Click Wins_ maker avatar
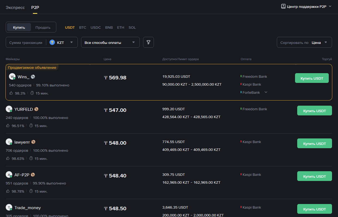This screenshot has height=217, width=338. [x=12, y=76]
